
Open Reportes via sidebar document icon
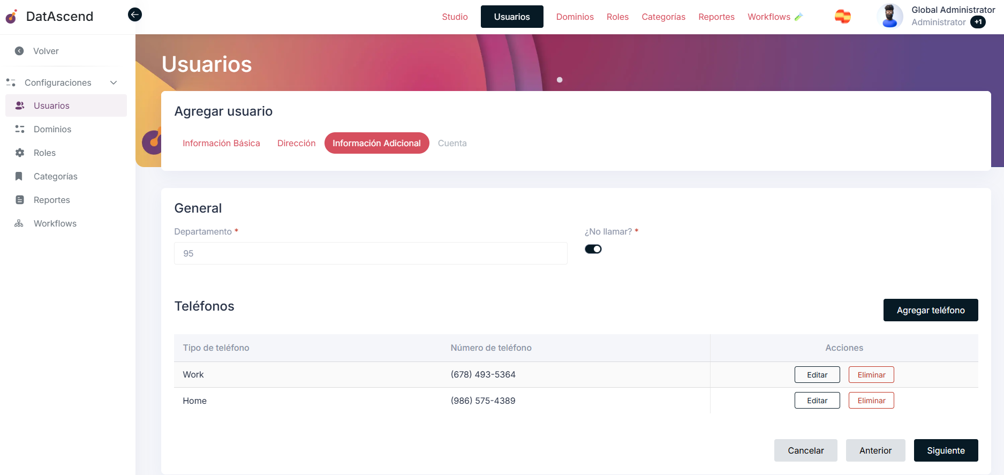(20, 200)
